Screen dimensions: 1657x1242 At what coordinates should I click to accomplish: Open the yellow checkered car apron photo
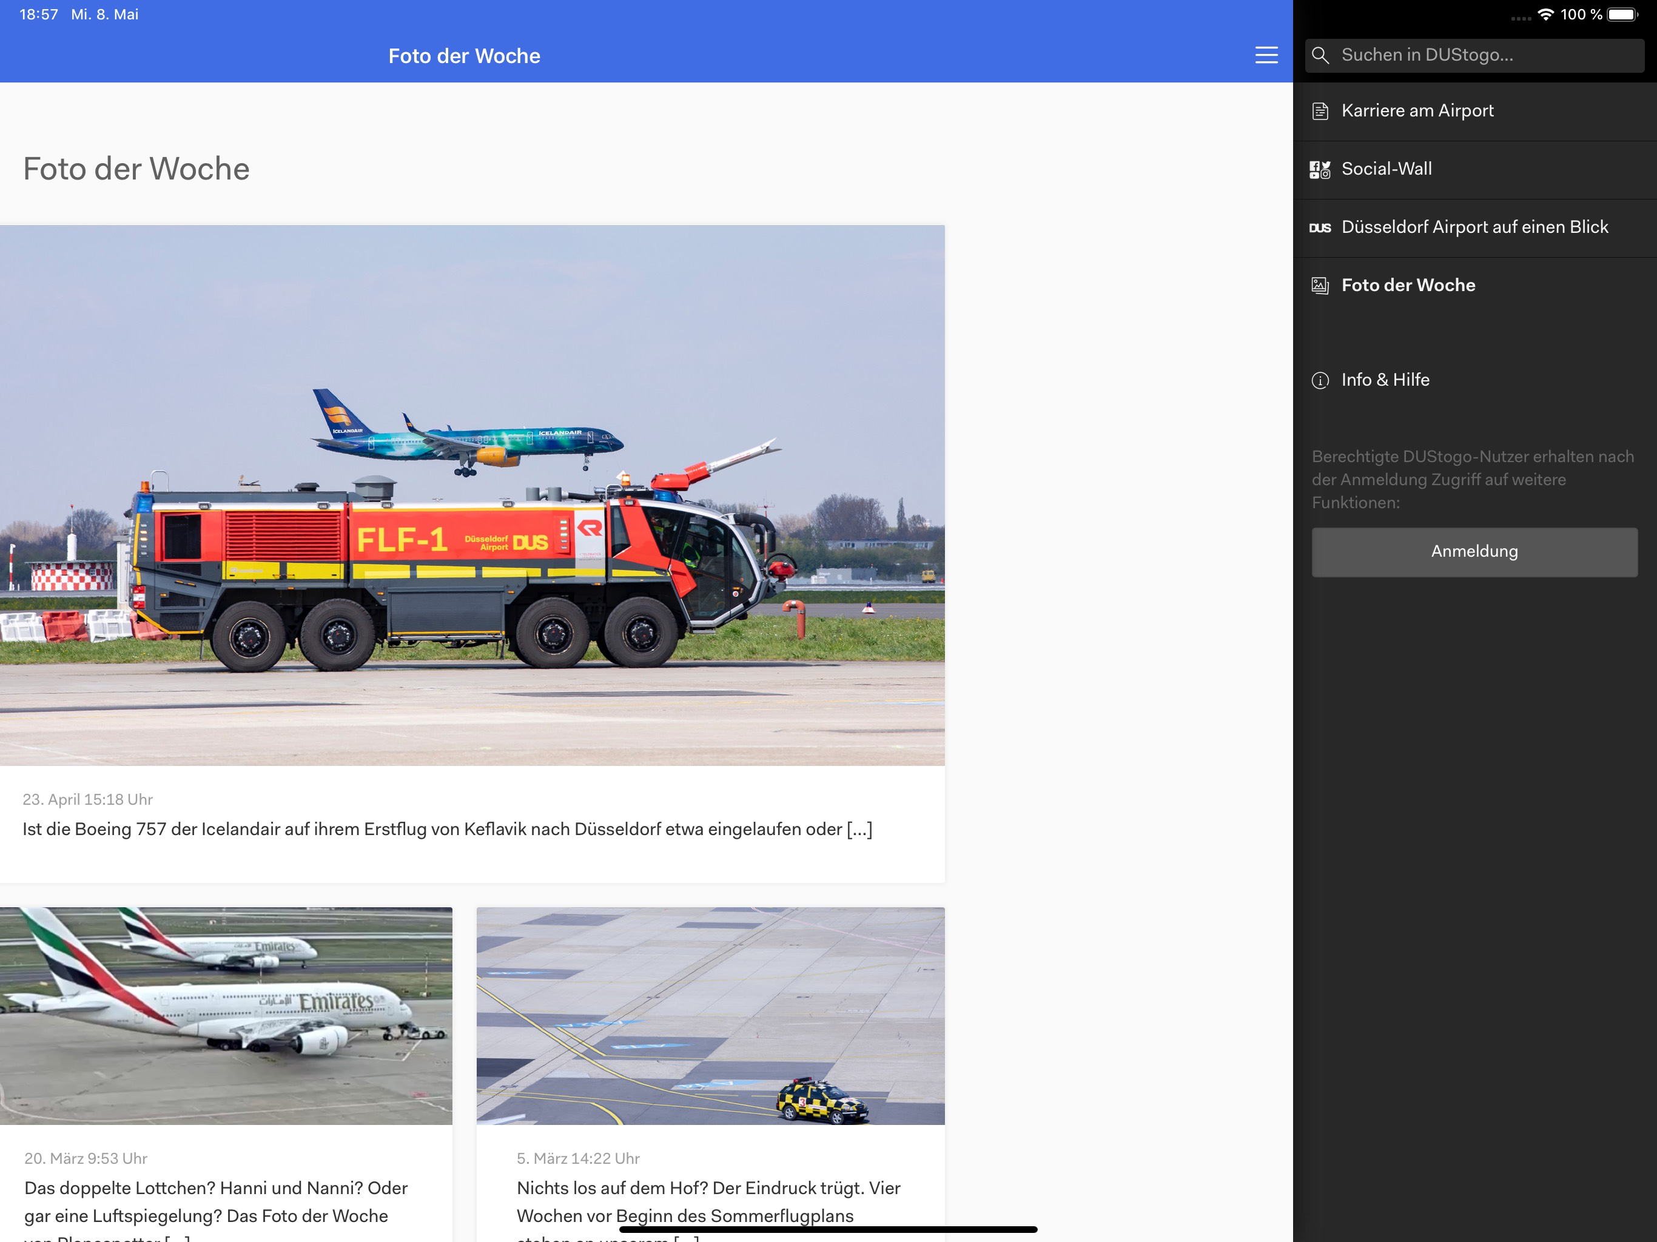[x=710, y=1016]
